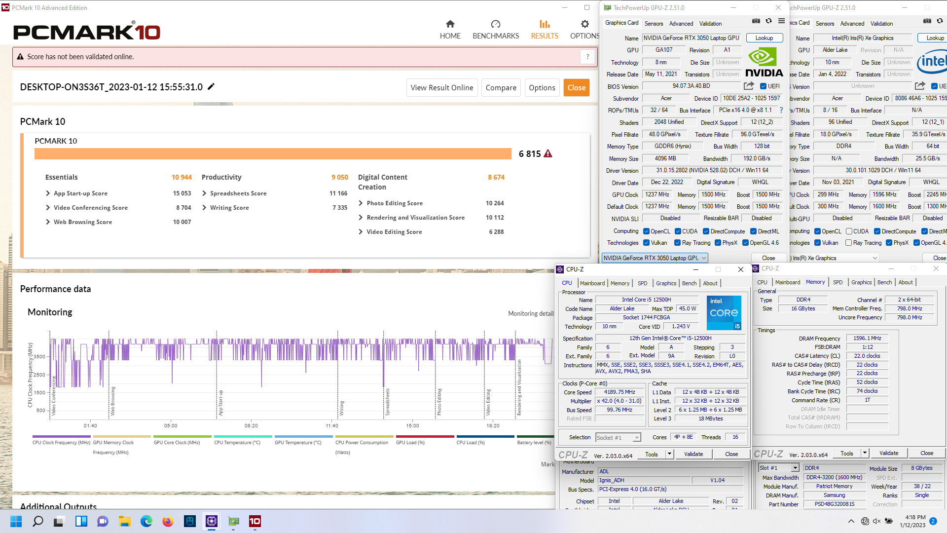
Task: Click the validation warning help question mark
Action: point(587,57)
